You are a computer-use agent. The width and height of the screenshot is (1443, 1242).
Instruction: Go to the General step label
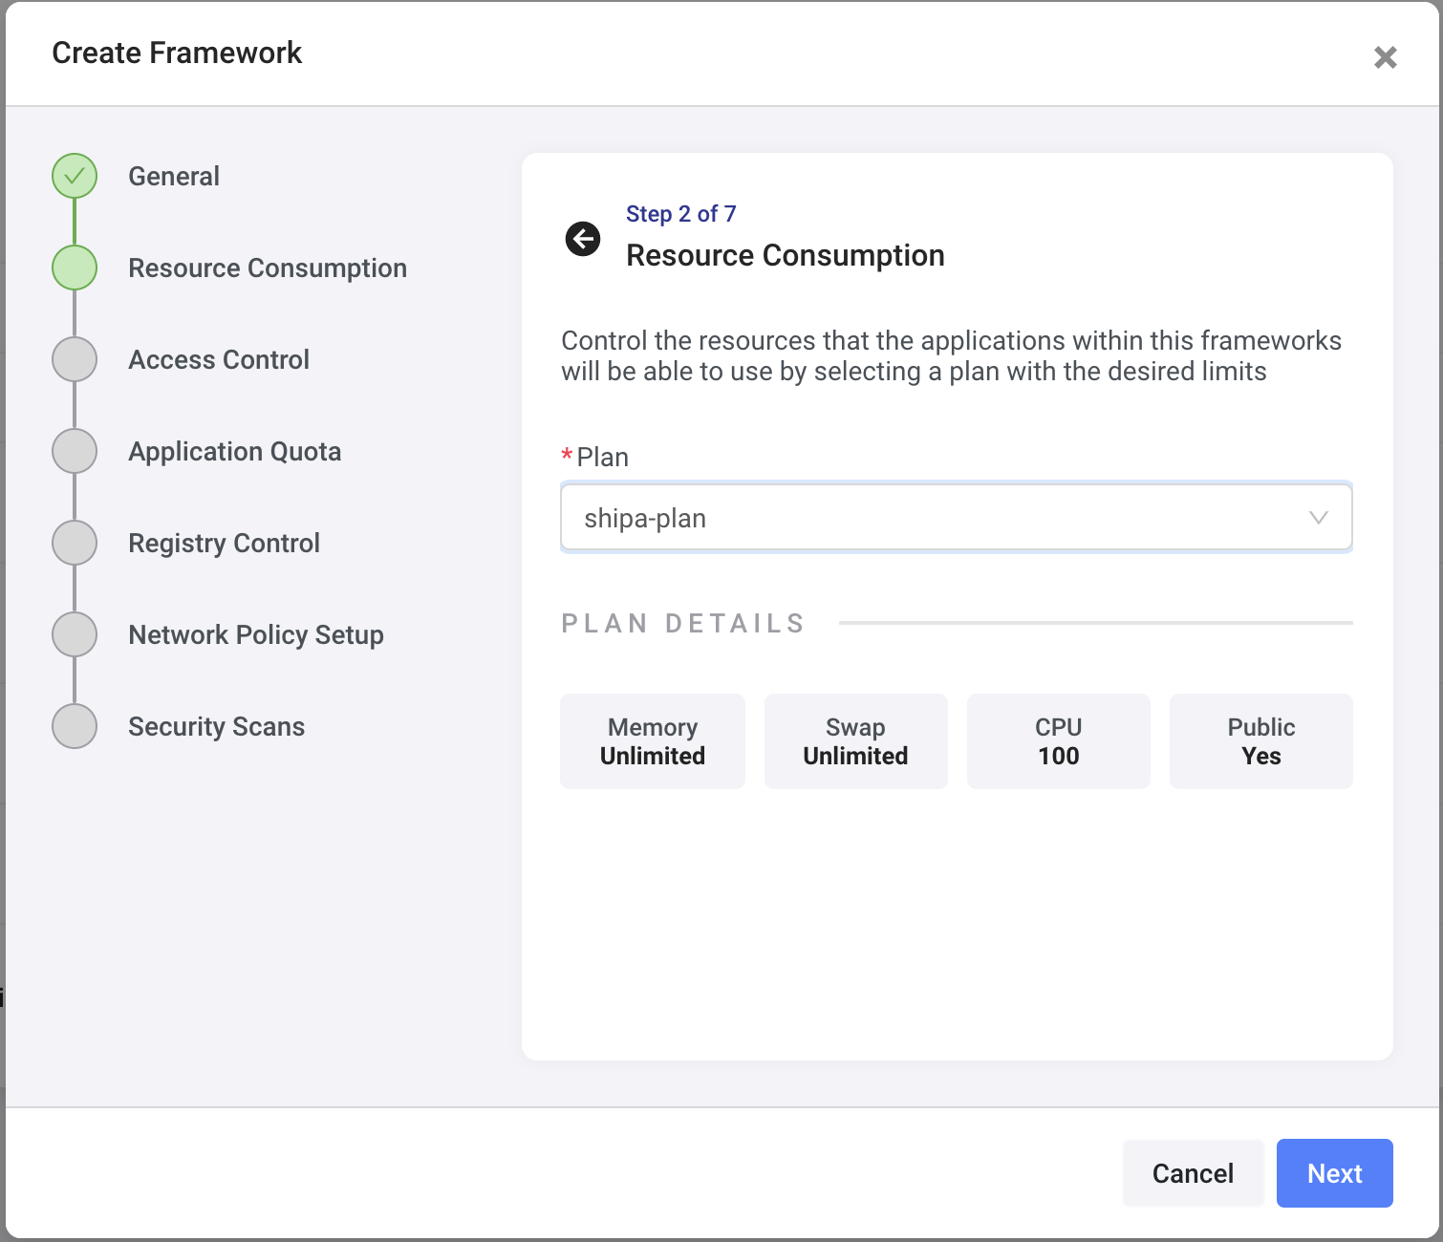coord(174,177)
